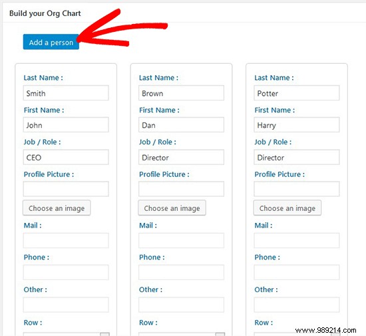Screen dimensions: 366x336
Task: Edit the First Name field containing Harry
Action: (297, 125)
